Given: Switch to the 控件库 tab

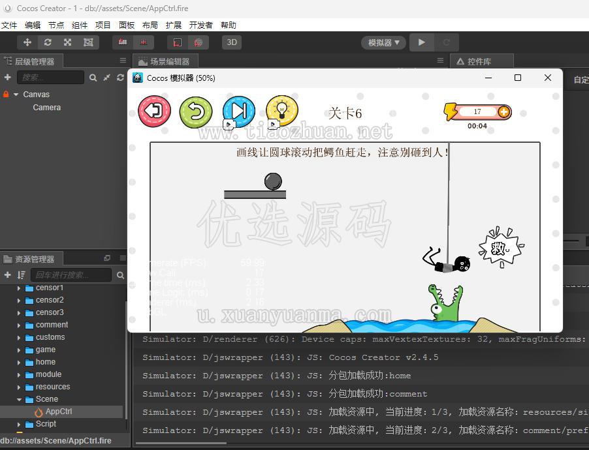Looking at the screenshot, I should coord(481,61).
